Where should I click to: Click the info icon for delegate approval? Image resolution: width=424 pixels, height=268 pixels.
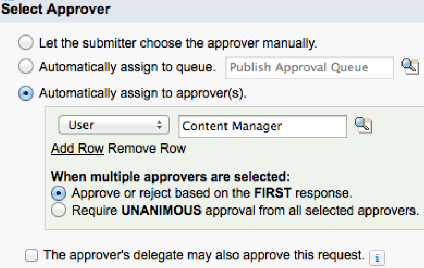click(x=377, y=257)
